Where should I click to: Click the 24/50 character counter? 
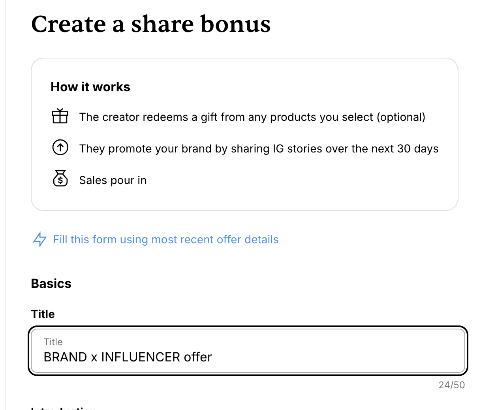click(451, 385)
